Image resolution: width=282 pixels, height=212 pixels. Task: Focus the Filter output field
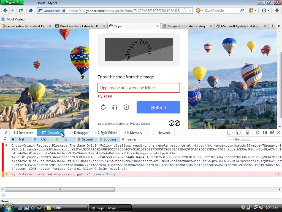pos(253,139)
